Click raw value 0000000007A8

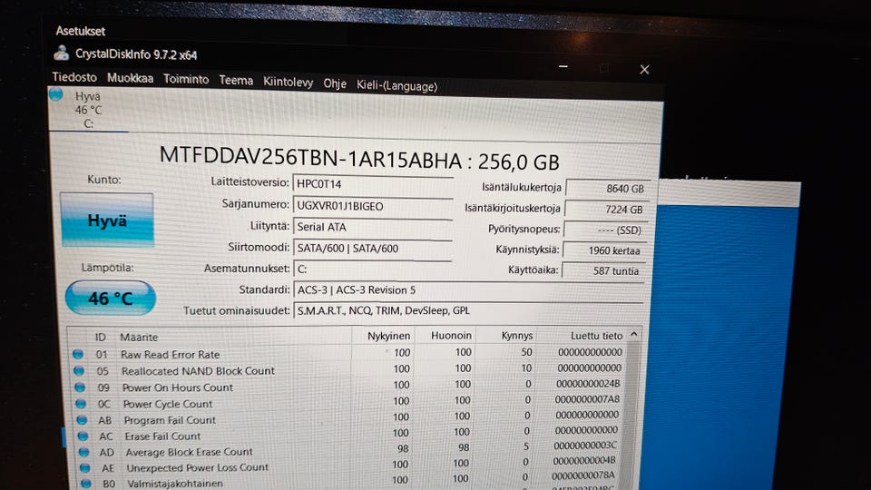tap(587, 399)
